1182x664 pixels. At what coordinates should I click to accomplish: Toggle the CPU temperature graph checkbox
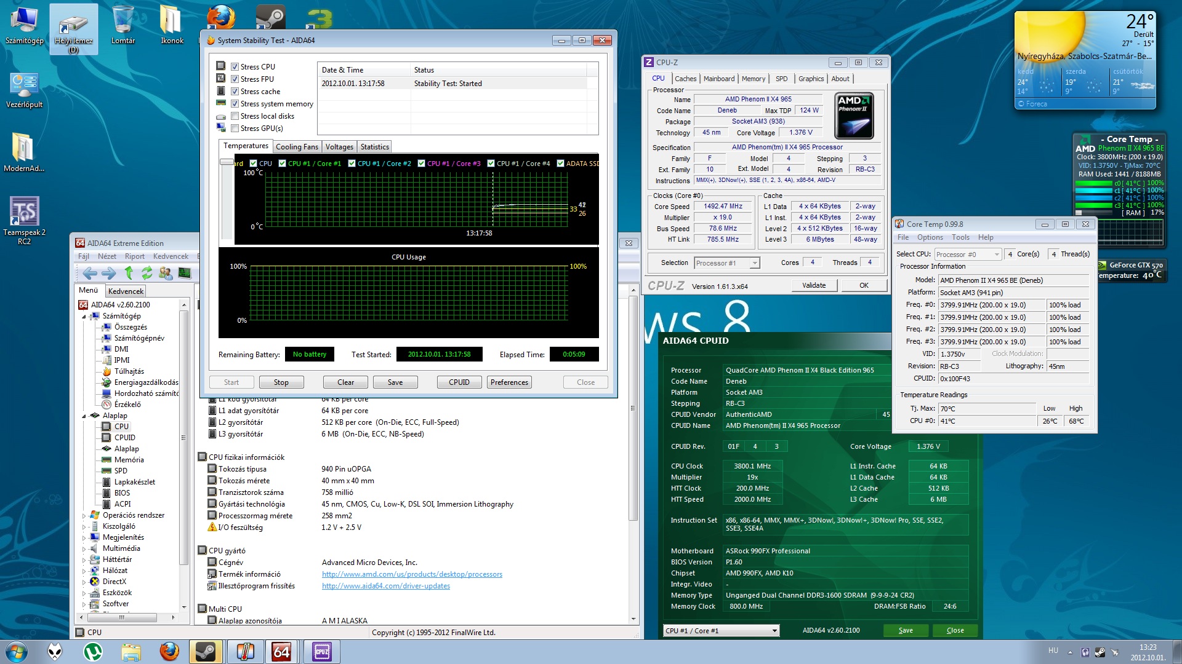coord(253,164)
